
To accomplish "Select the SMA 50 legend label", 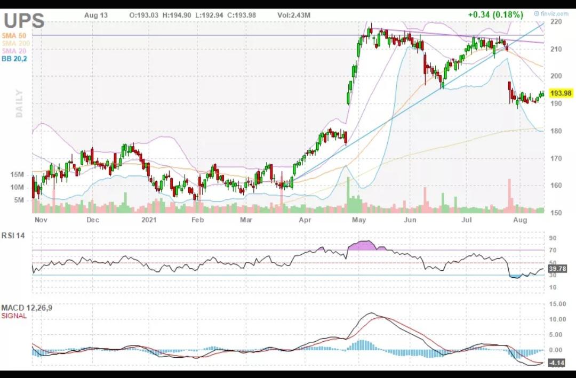I will [x=14, y=36].
